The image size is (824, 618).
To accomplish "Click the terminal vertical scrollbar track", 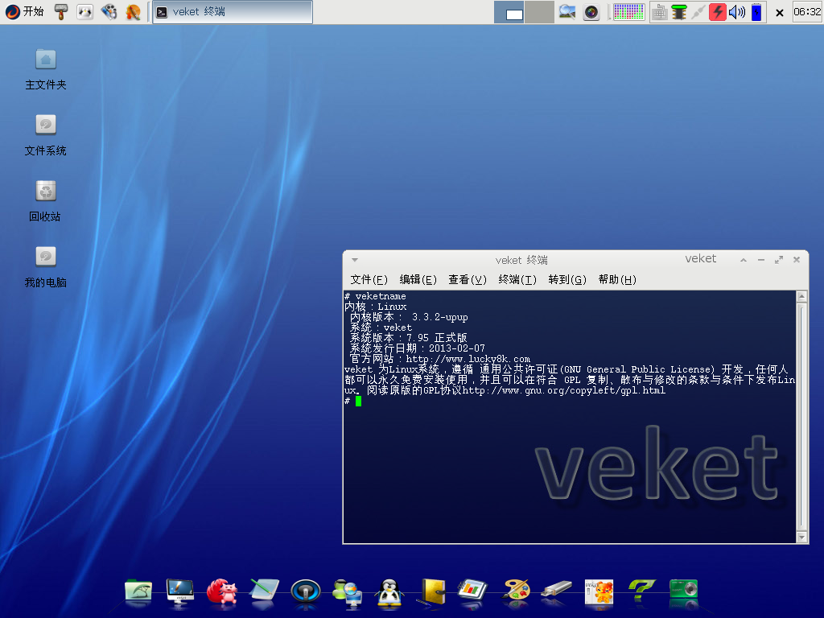I will pos(802,417).
